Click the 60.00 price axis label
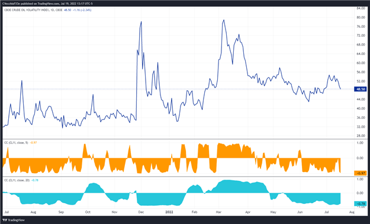This screenshot has height=224, width=370. click(x=361, y=63)
